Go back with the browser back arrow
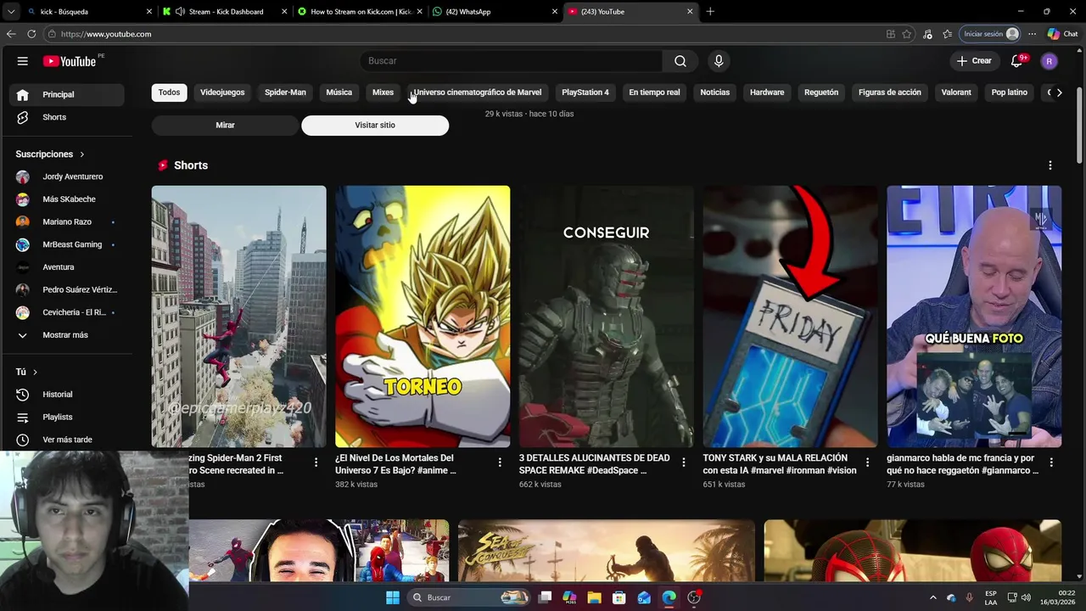 click(11, 34)
